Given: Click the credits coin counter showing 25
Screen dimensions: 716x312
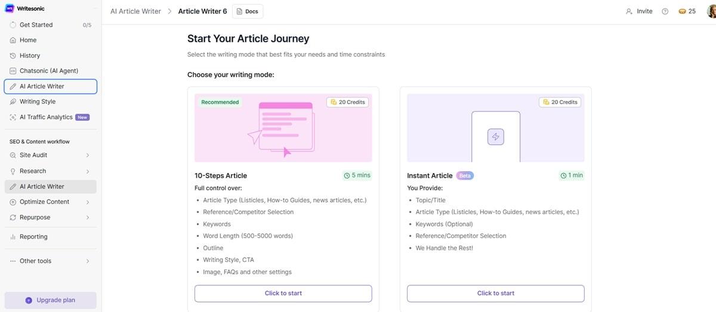Looking at the screenshot, I should pyautogui.click(x=687, y=11).
